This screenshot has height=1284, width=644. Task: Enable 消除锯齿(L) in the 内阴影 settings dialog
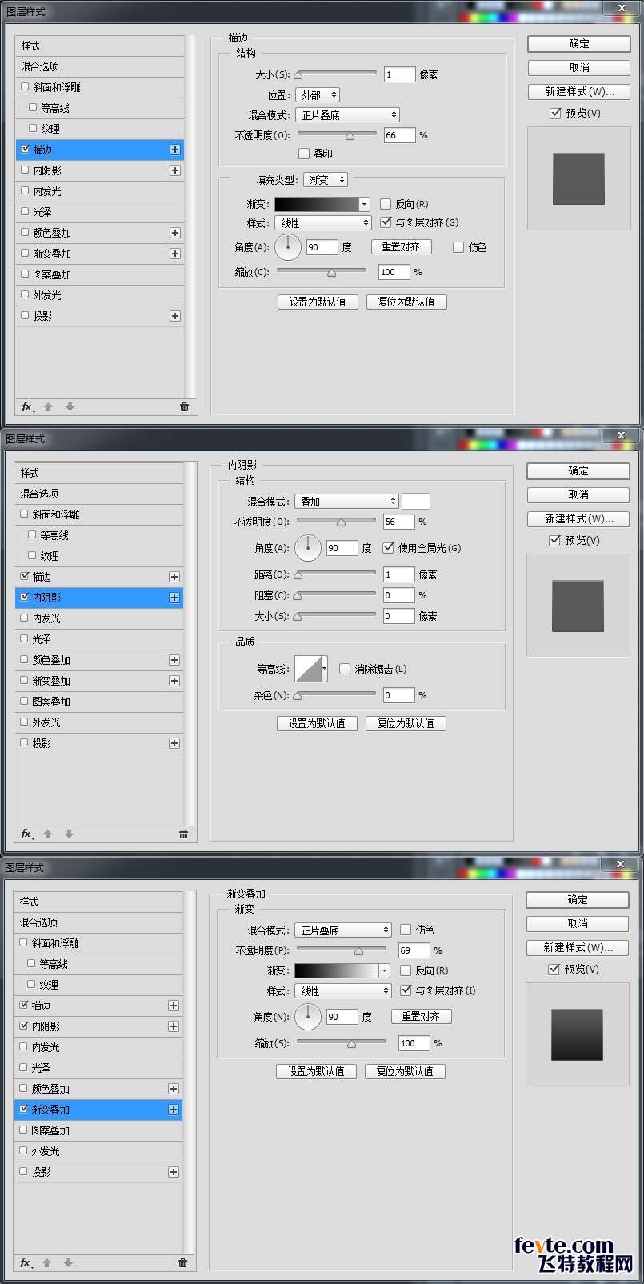345,669
